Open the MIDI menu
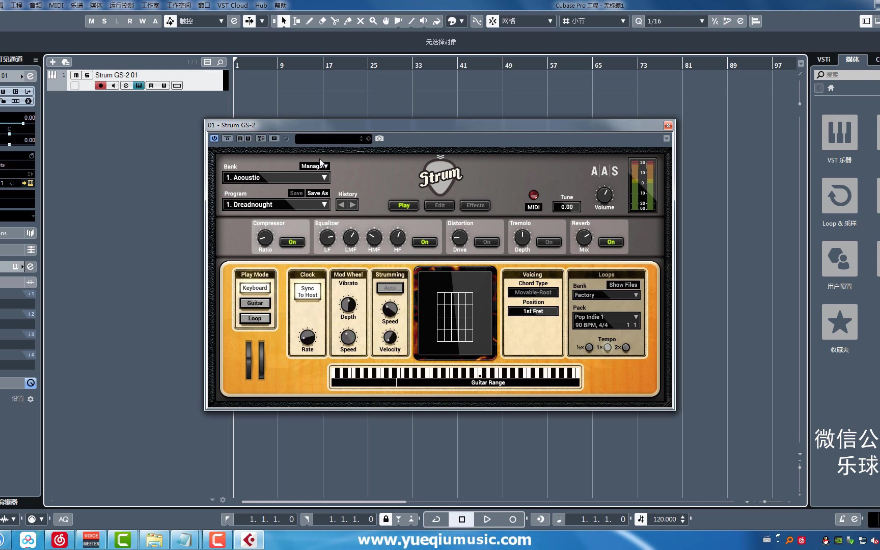 56,5
